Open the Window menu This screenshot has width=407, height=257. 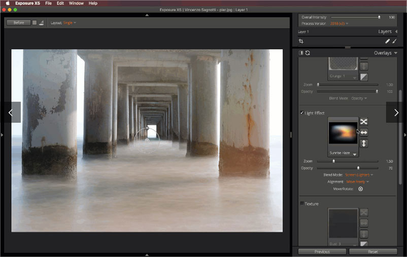(x=76, y=3)
